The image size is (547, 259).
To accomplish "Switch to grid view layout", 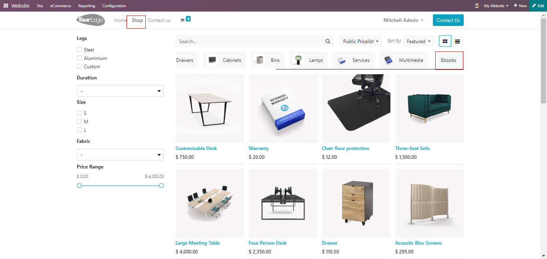I will point(445,41).
